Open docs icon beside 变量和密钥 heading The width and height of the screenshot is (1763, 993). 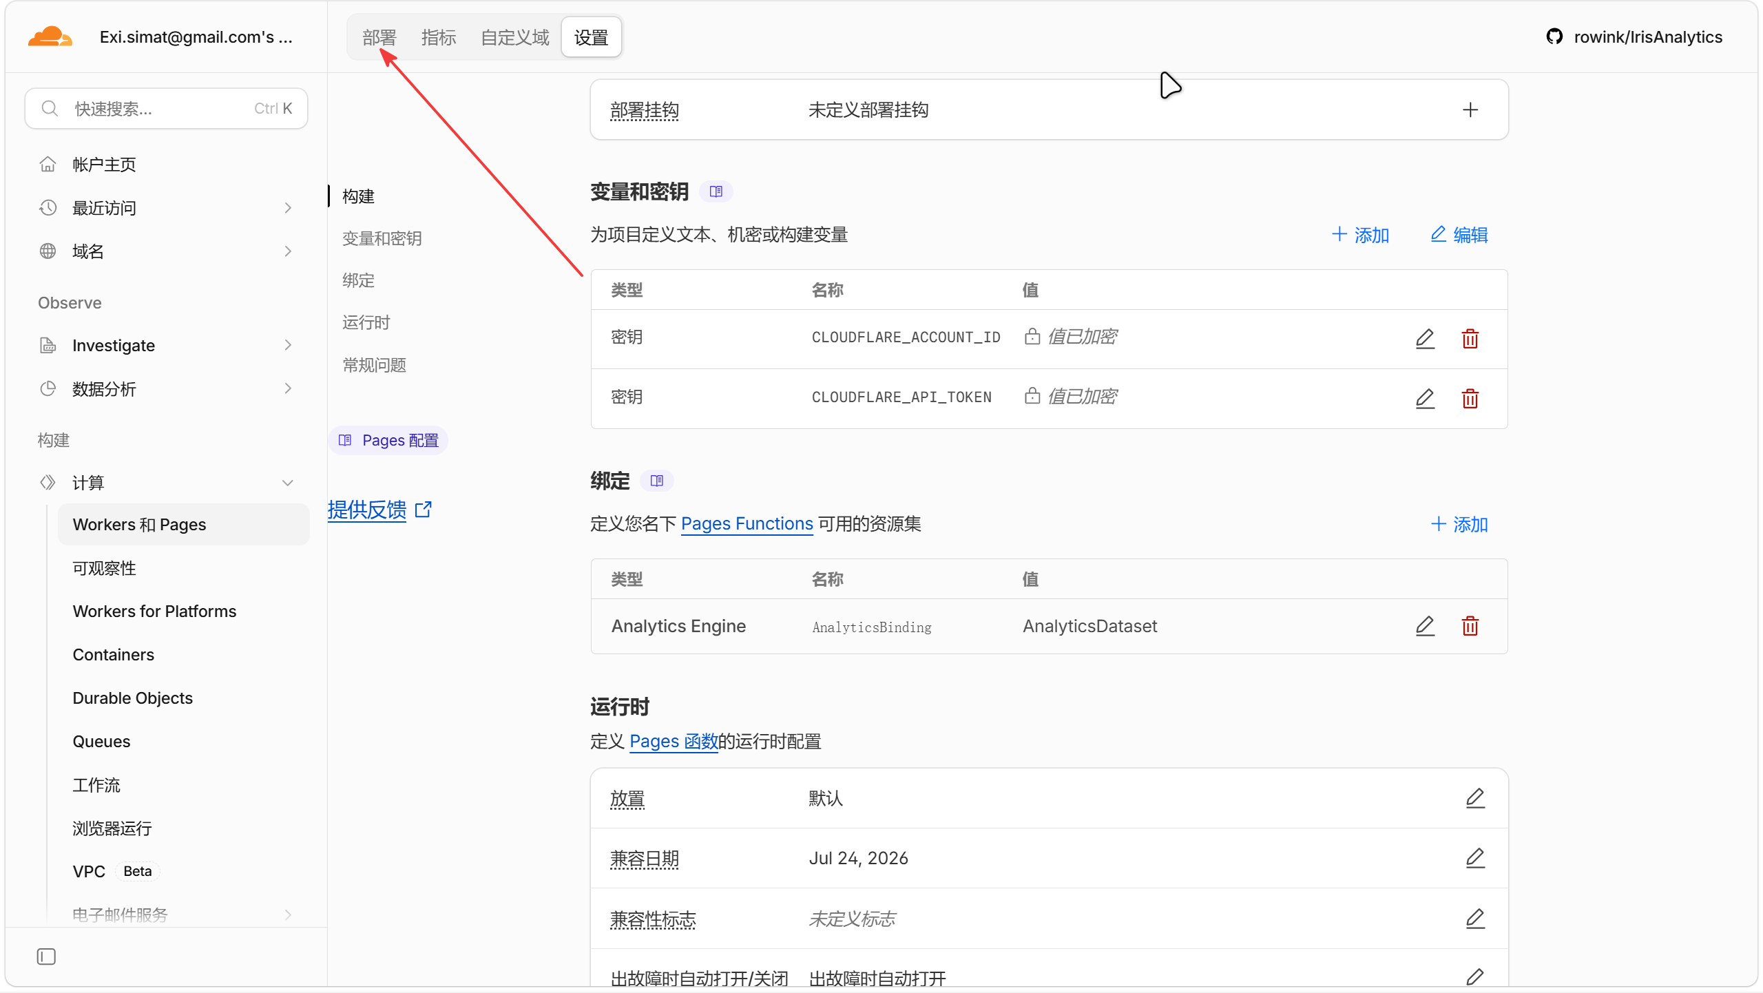pyautogui.click(x=716, y=191)
